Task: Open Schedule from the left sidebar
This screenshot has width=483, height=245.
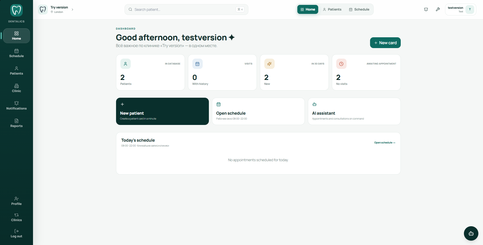Action: click(x=17, y=53)
